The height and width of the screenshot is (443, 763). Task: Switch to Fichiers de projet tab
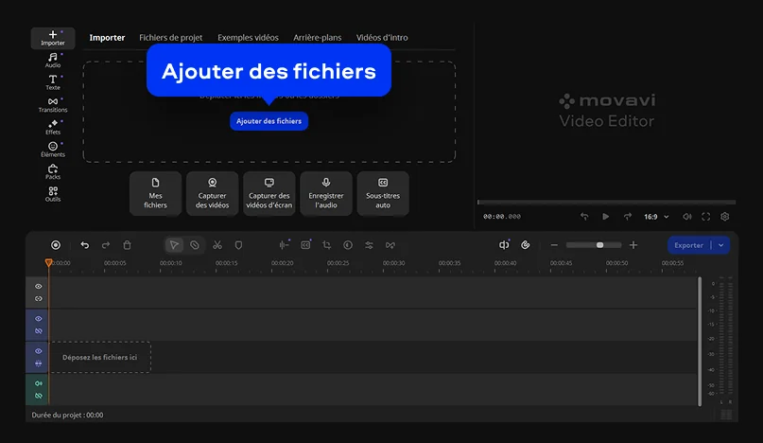(171, 38)
